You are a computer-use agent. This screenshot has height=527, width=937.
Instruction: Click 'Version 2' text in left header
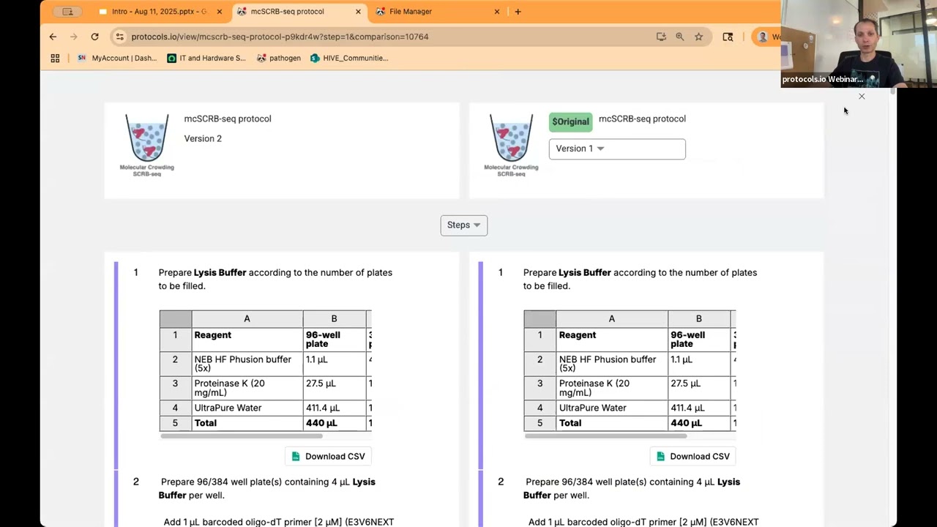click(203, 138)
